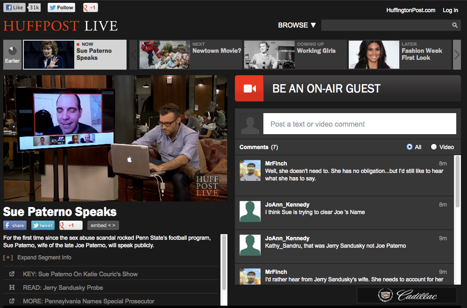Open READ: Jerry Sandusky Probe link
Image resolution: width=467 pixels, height=308 pixels.
63,288
